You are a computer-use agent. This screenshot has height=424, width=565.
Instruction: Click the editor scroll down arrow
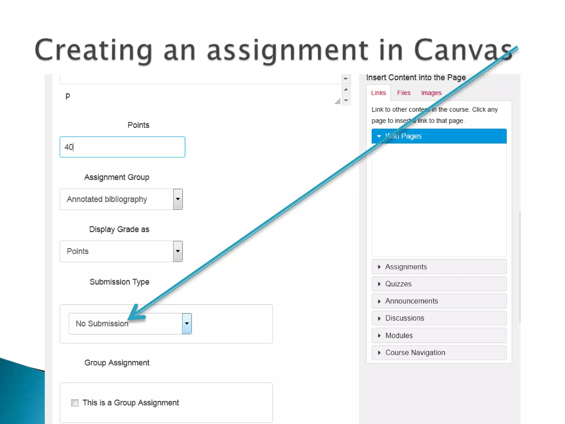point(346,100)
